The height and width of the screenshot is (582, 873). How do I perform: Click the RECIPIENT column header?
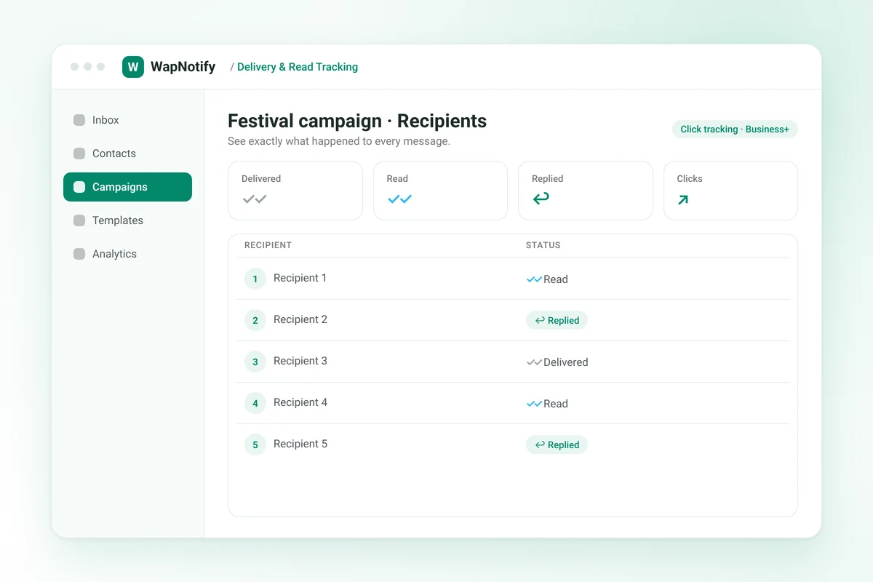pyautogui.click(x=268, y=245)
